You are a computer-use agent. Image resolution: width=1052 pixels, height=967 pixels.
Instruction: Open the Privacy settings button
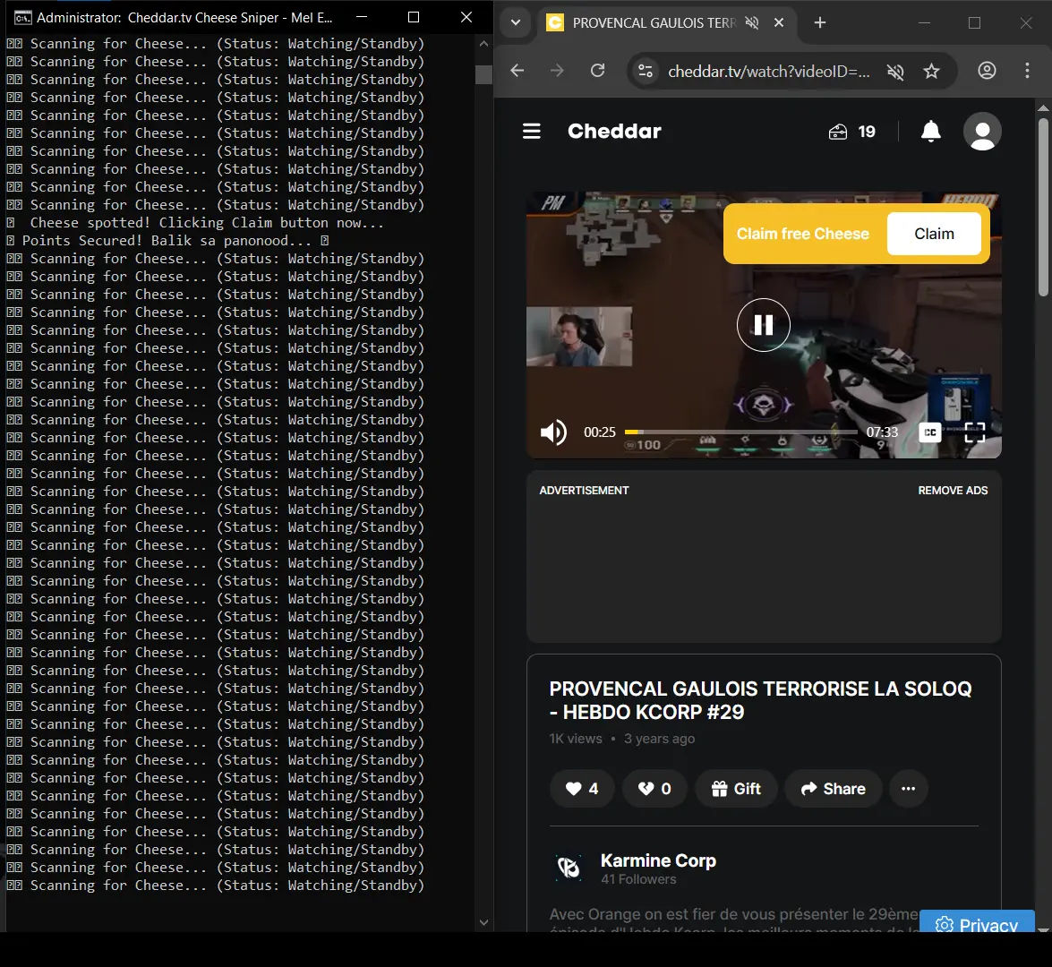978,922
